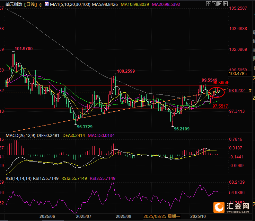Click the 2025/07 date label
Viewport: 255px width, 221px height.
point(83,217)
